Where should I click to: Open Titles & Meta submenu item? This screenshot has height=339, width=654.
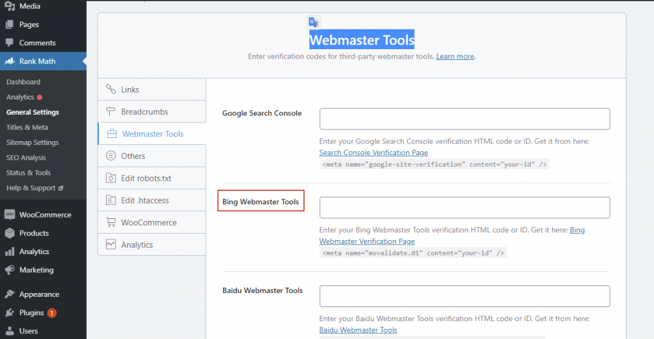pyautogui.click(x=27, y=127)
